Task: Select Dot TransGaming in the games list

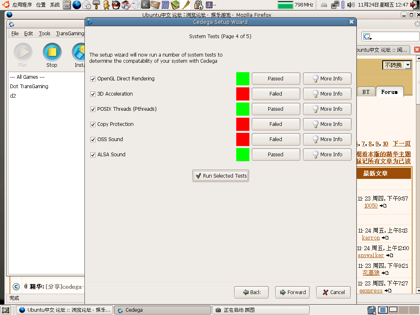Action: [29, 86]
